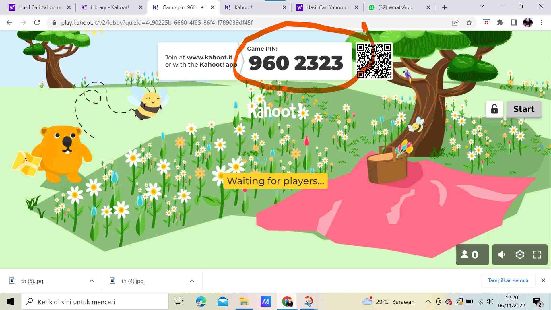Launch Microsoft Edge from taskbar

(201, 302)
